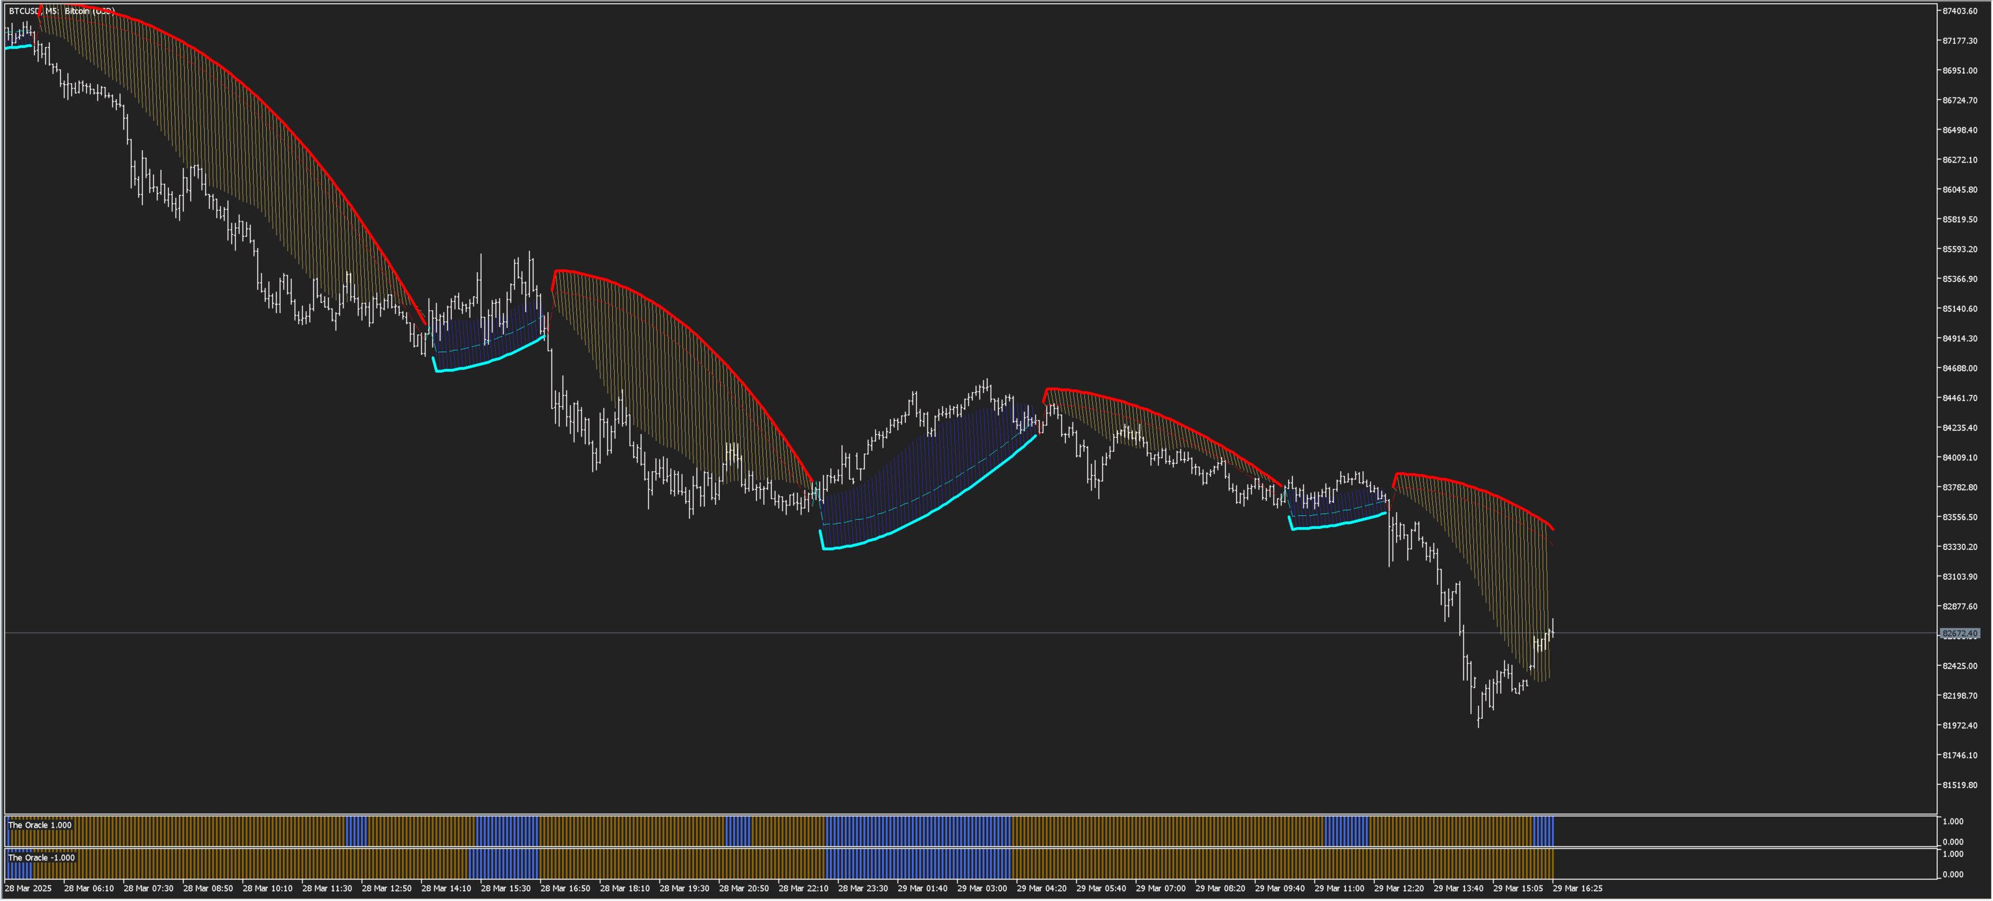Click the current price tag 82672.40
The width and height of the screenshot is (1993, 901).
coord(1960,633)
